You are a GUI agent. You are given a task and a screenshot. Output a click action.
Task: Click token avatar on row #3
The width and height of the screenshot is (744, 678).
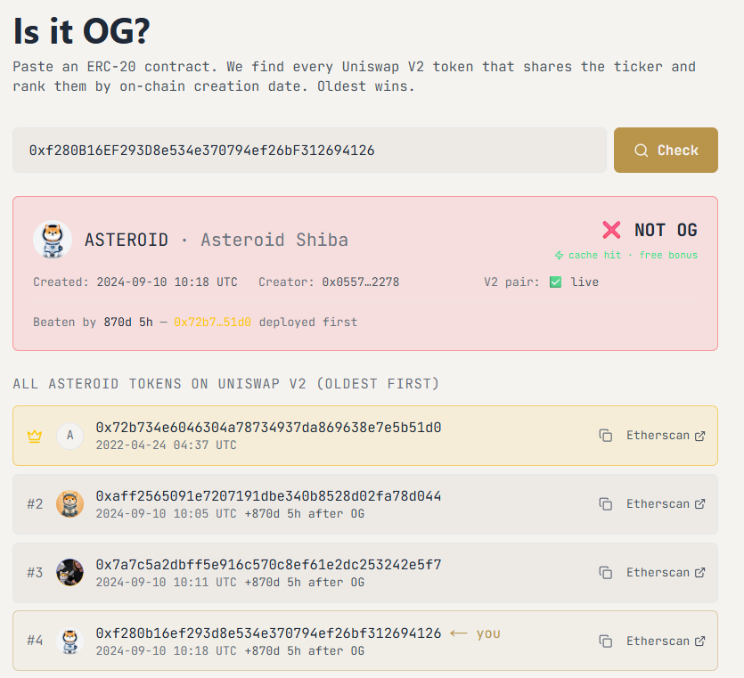pos(69,572)
